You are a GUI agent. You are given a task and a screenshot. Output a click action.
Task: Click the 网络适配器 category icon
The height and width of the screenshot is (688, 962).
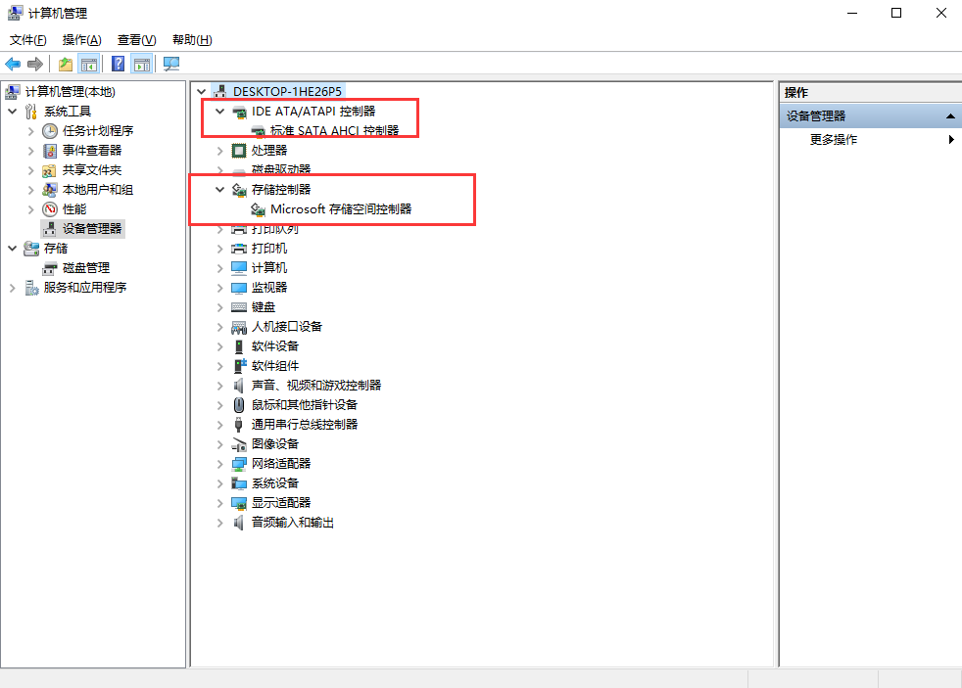[239, 464]
